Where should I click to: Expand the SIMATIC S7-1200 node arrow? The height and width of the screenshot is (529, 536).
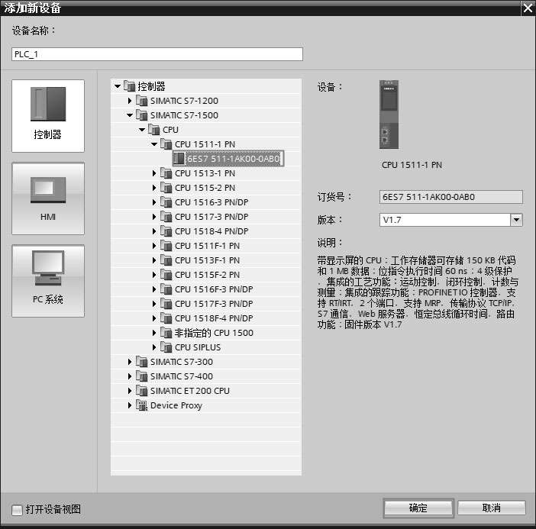(x=130, y=101)
